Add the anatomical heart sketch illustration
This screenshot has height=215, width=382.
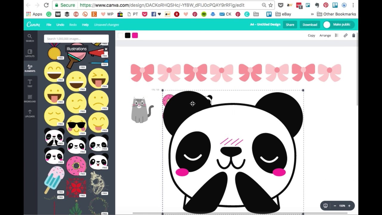point(98,184)
